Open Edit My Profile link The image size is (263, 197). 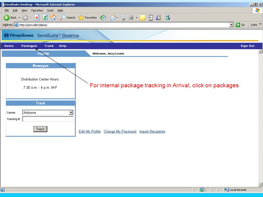(90, 132)
